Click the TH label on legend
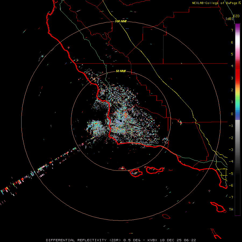The width and height of the screenshot is (242, 242). click(x=231, y=209)
